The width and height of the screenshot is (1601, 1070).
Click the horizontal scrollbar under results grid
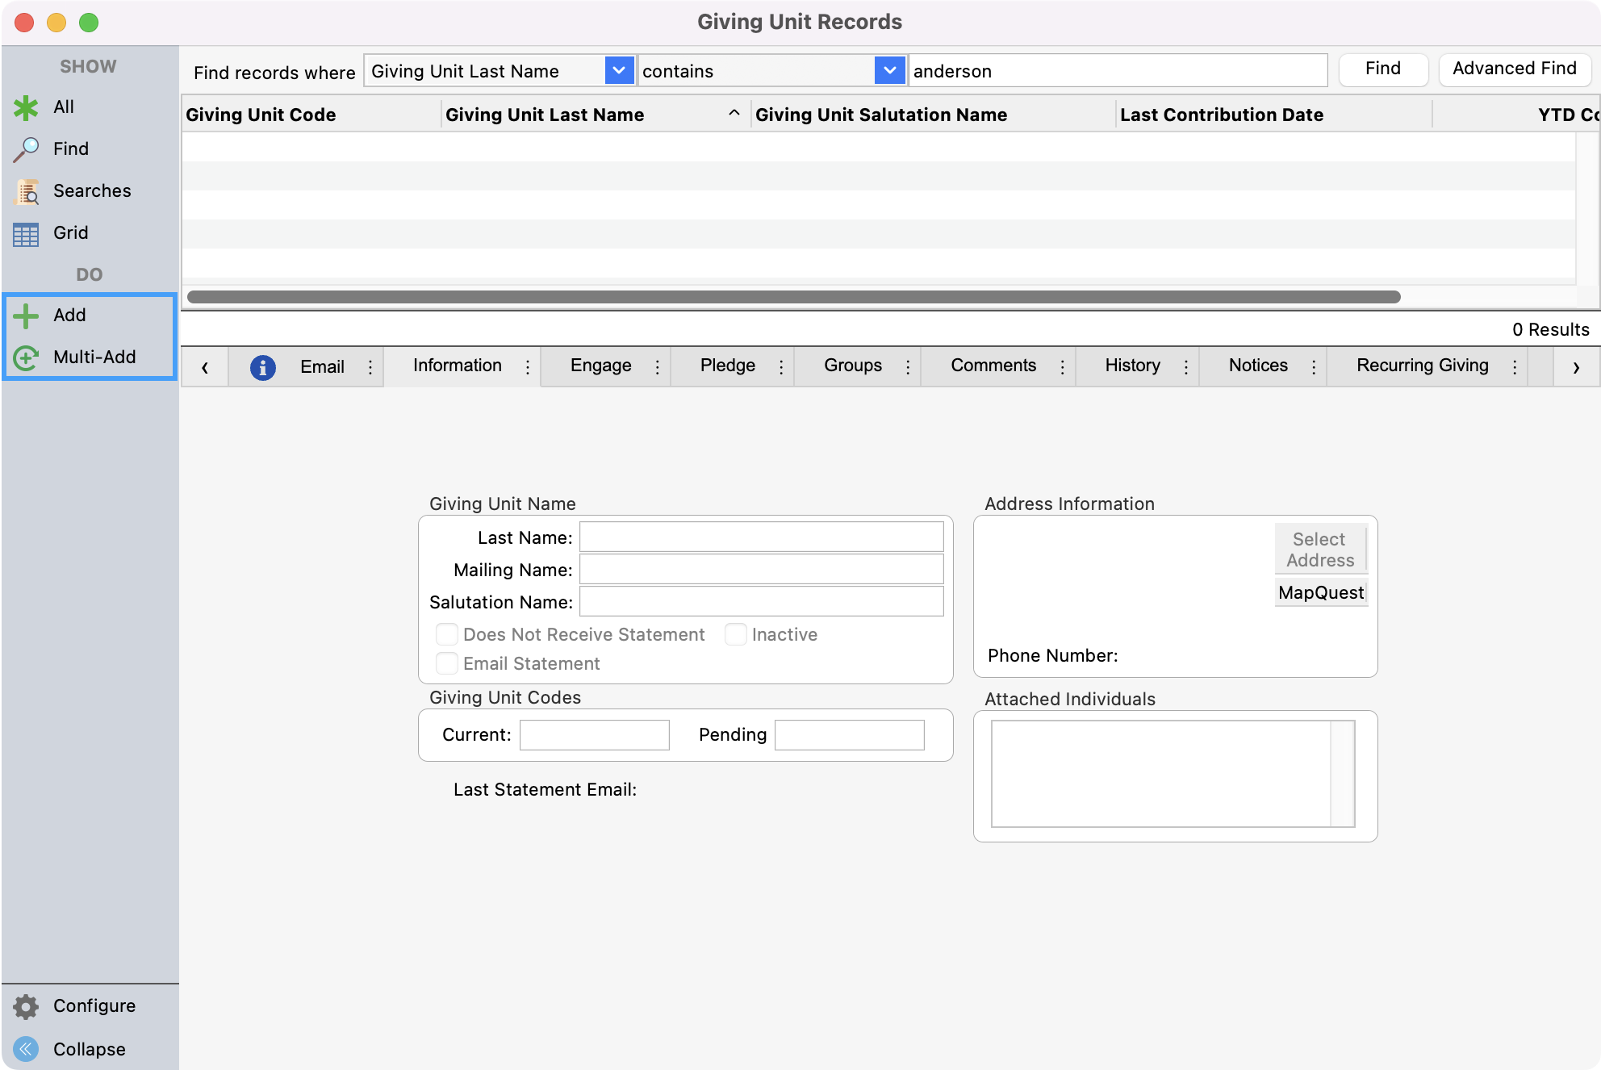pyautogui.click(x=793, y=297)
